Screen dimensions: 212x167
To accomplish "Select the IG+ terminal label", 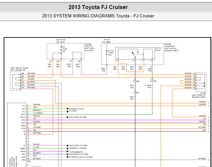I will [x=24, y=106].
